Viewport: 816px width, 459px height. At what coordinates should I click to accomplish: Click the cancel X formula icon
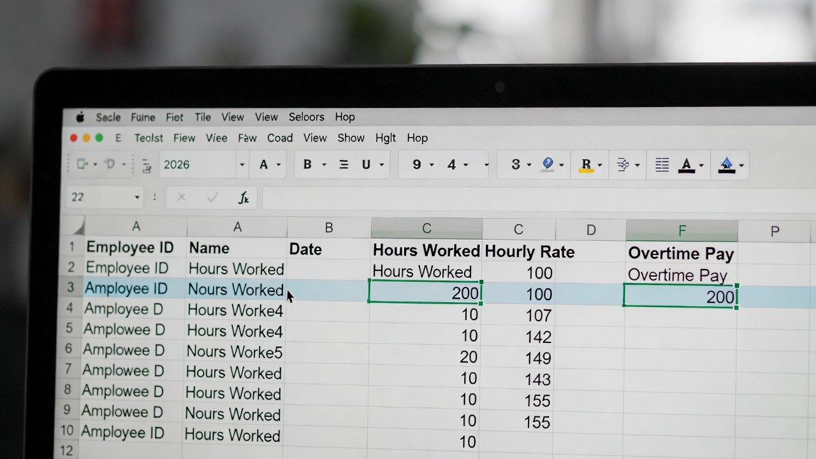181,198
